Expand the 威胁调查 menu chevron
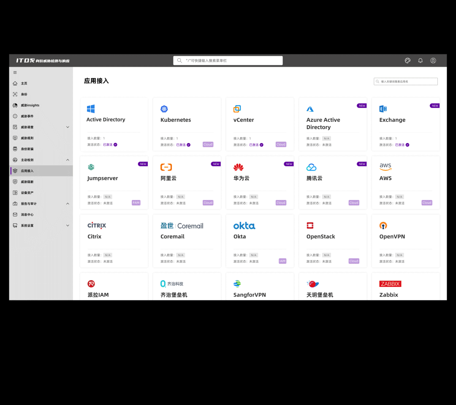The height and width of the screenshot is (405, 456). (68, 127)
